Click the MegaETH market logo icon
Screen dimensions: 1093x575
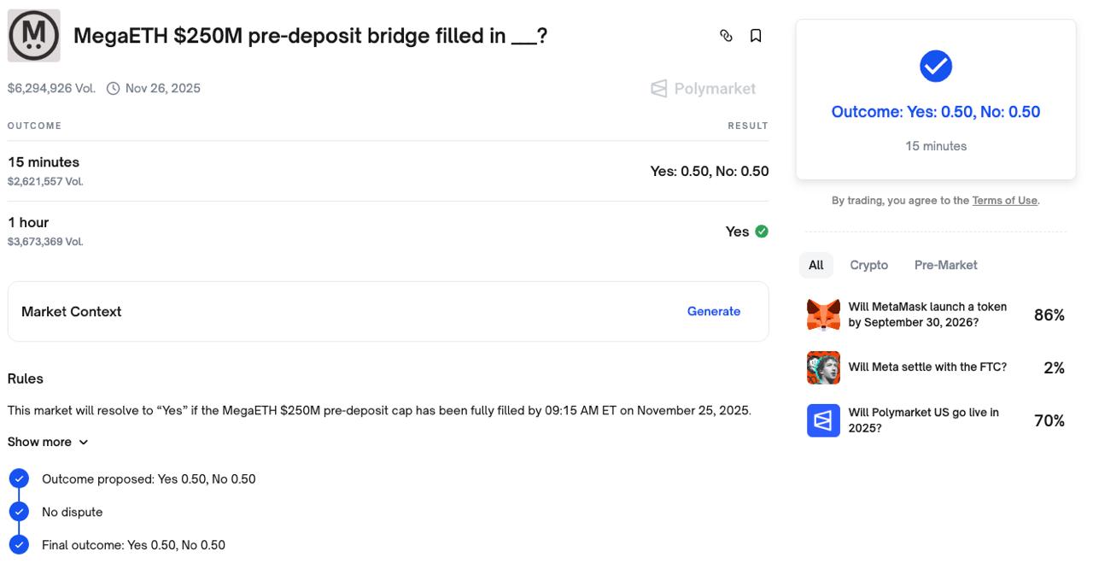point(34,36)
